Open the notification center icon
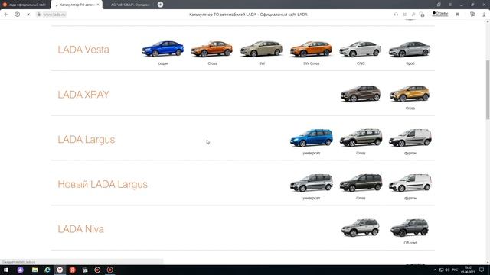This screenshot has width=490, height=275. tap(482, 270)
